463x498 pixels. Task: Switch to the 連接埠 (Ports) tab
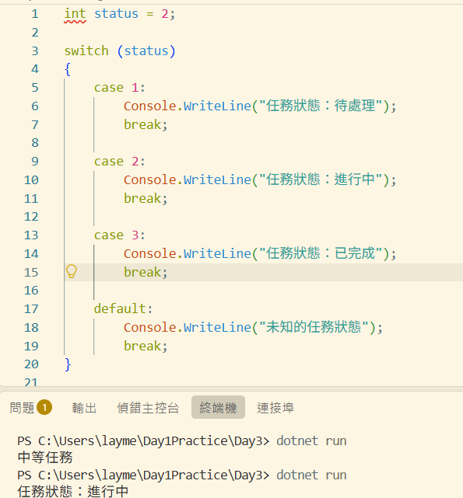[275, 407]
